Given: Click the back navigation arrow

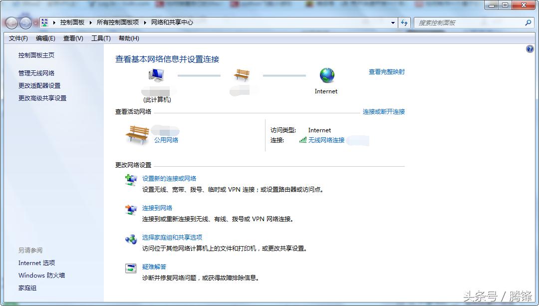Looking at the screenshot, I should coord(11,22).
